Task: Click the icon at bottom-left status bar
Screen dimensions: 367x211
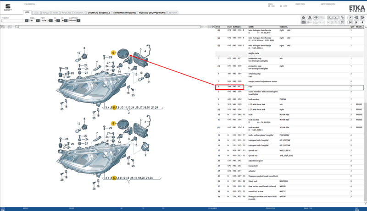Action: tap(2, 209)
